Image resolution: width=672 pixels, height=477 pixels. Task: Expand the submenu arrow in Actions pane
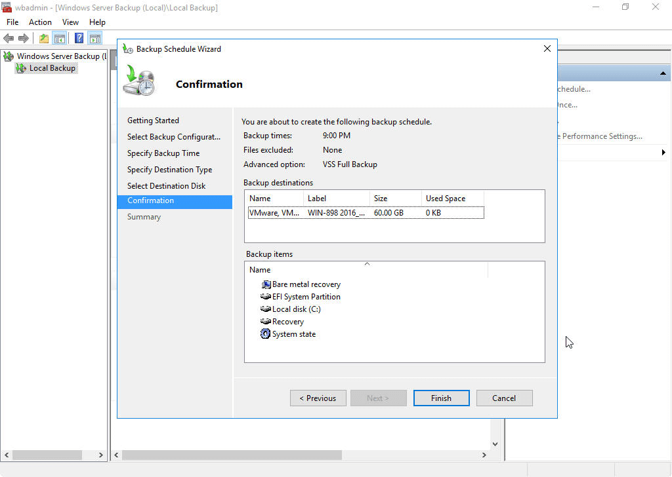(663, 153)
